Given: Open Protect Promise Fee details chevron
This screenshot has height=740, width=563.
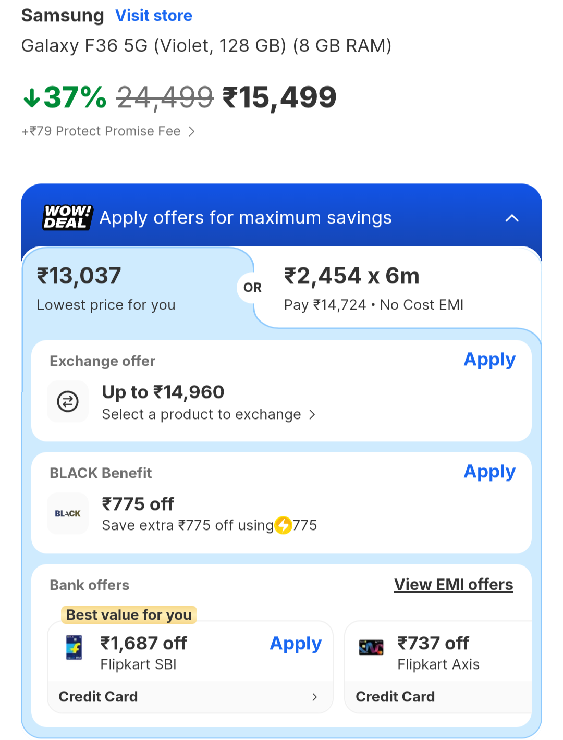Looking at the screenshot, I should [192, 131].
